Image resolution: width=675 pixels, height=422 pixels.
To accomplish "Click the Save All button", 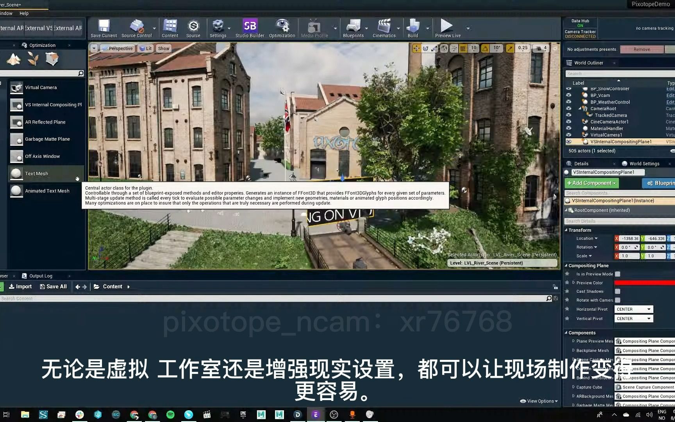I will 54,286.
